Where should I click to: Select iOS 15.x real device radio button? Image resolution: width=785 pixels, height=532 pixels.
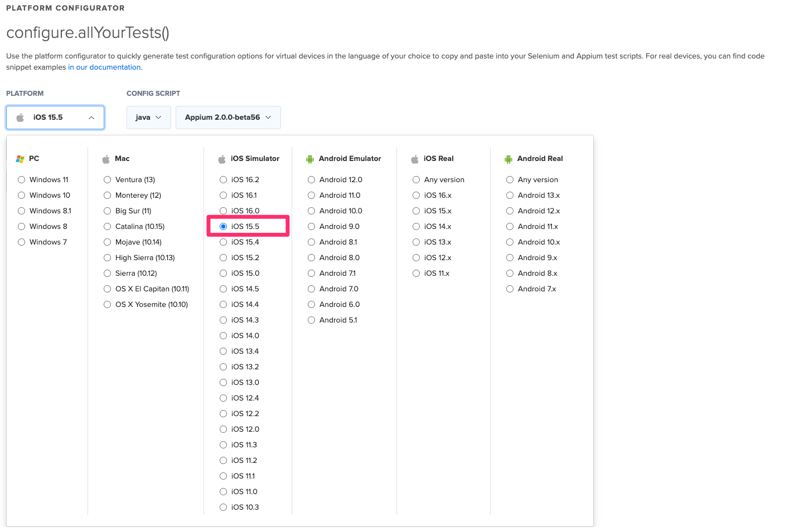416,211
